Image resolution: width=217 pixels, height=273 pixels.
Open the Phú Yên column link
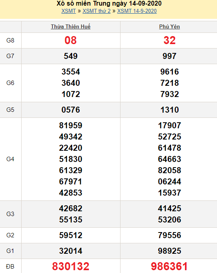(169, 26)
